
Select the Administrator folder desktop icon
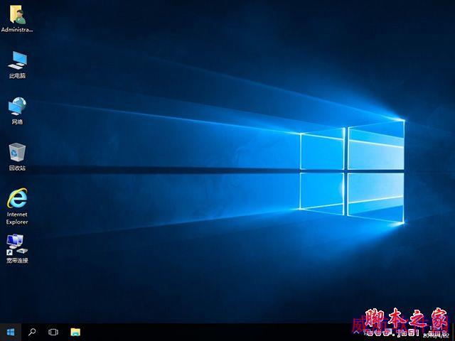tap(17, 19)
